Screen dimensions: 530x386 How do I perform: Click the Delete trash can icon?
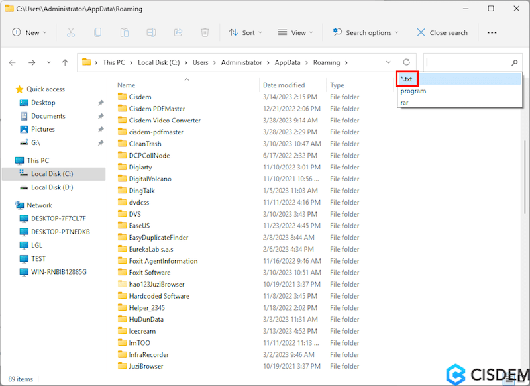[x=205, y=32]
